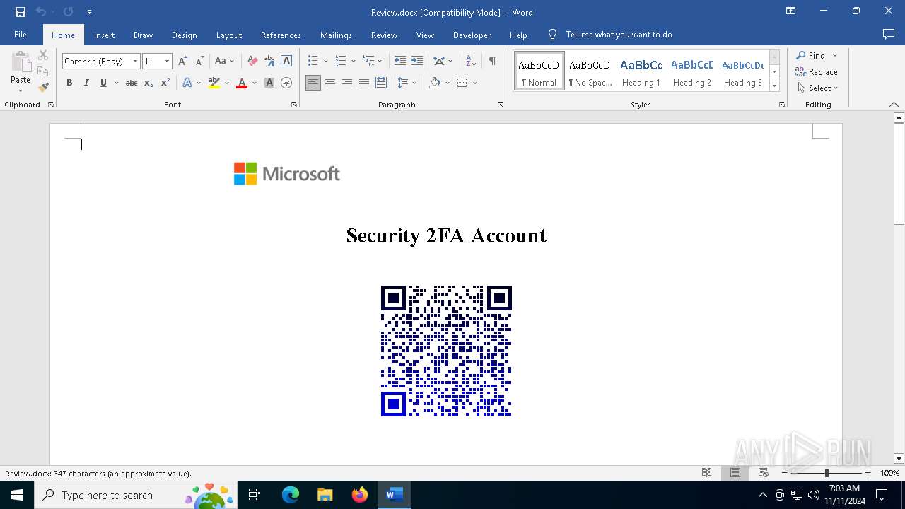Switch to the Insert ribbon tab
The height and width of the screenshot is (509, 905).
click(104, 35)
